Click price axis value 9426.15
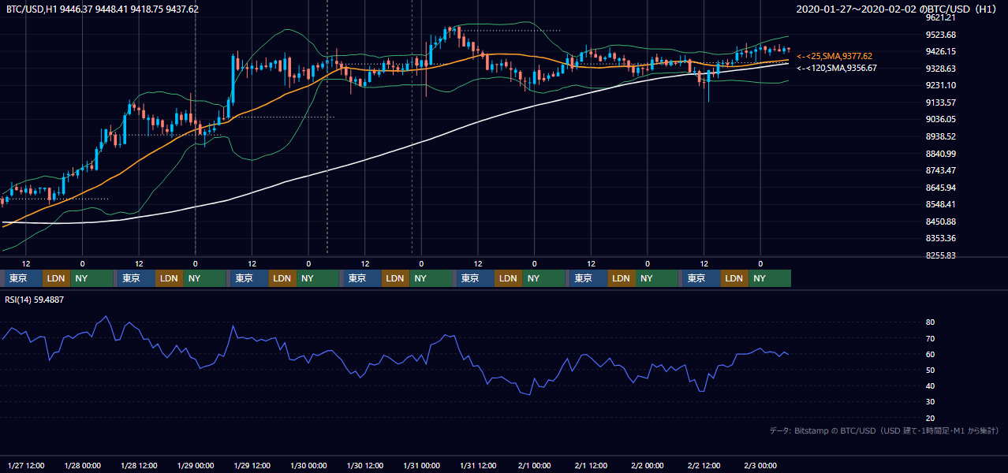Image resolution: width=1008 pixels, height=473 pixels. tap(941, 51)
